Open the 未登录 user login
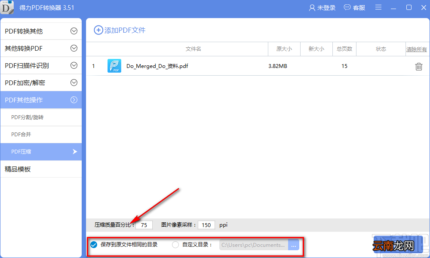Image resolution: width=430 pixels, height=258 pixels. pyautogui.click(x=322, y=8)
